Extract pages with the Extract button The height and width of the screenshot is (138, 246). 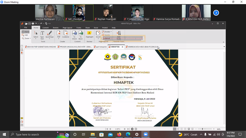pos(106,38)
